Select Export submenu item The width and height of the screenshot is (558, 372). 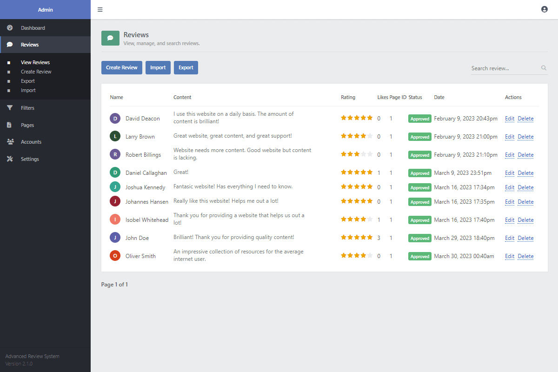tap(28, 81)
